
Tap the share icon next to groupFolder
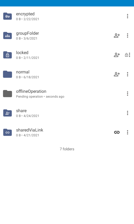point(117,35)
